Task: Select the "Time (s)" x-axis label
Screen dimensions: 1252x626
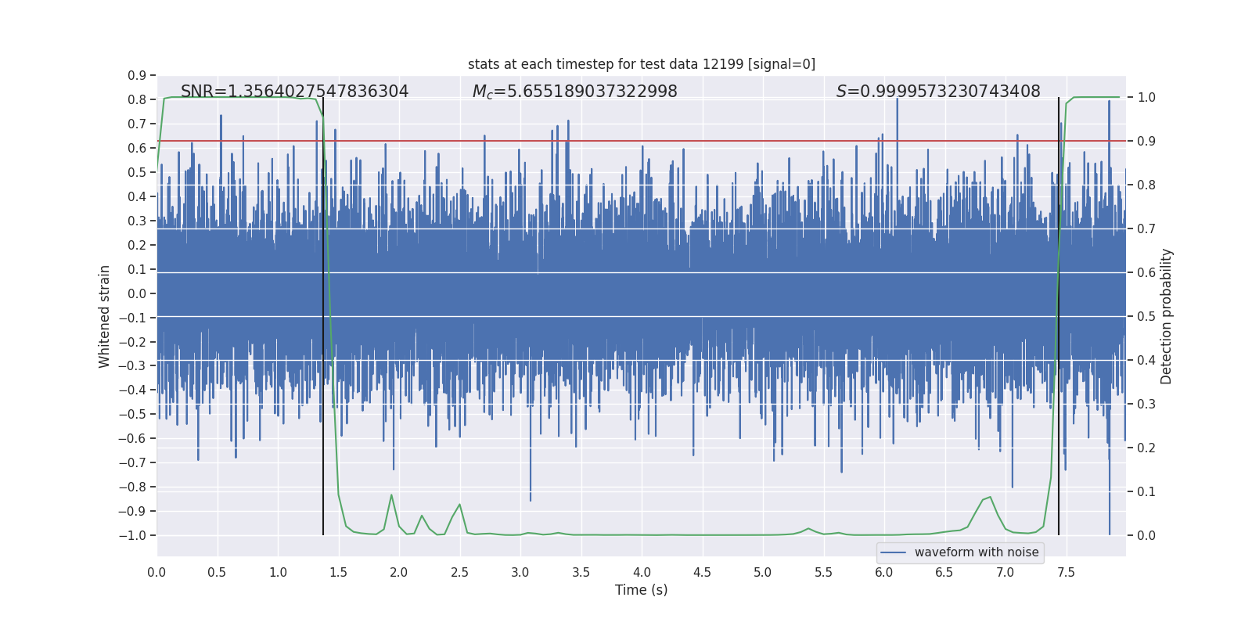Action: tap(642, 590)
